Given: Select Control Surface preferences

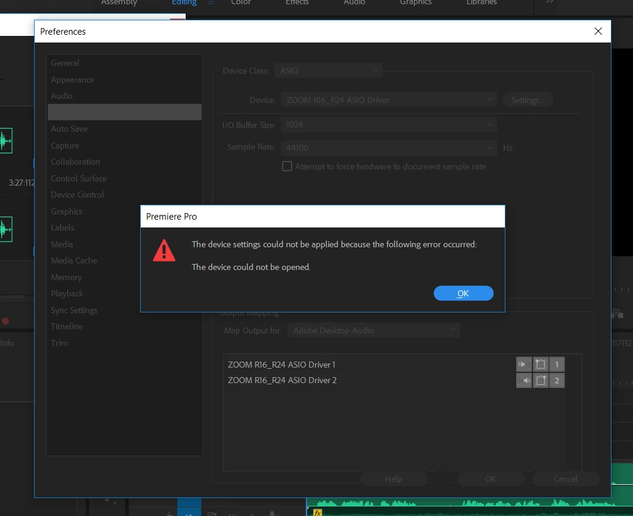Looking at the screenshot, I should click(x=78, y=178).
